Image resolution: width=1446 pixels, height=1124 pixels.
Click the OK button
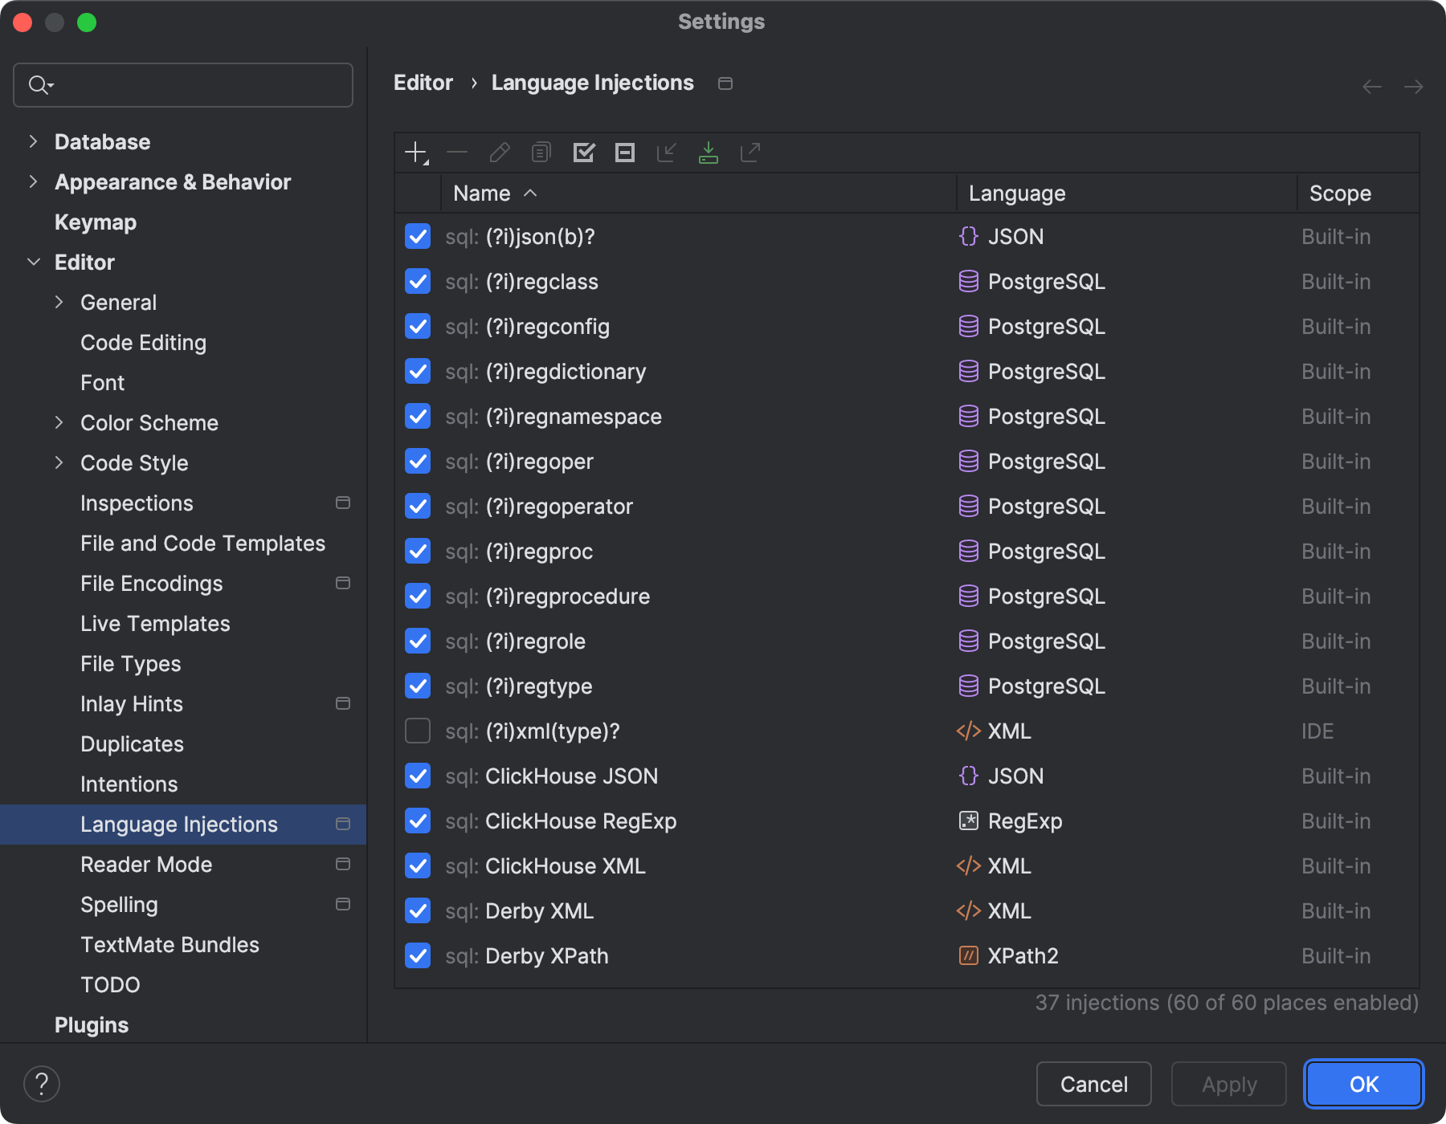coord(1362,1083)
